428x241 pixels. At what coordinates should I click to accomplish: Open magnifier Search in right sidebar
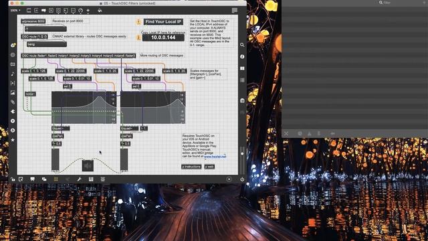(242, 45)
